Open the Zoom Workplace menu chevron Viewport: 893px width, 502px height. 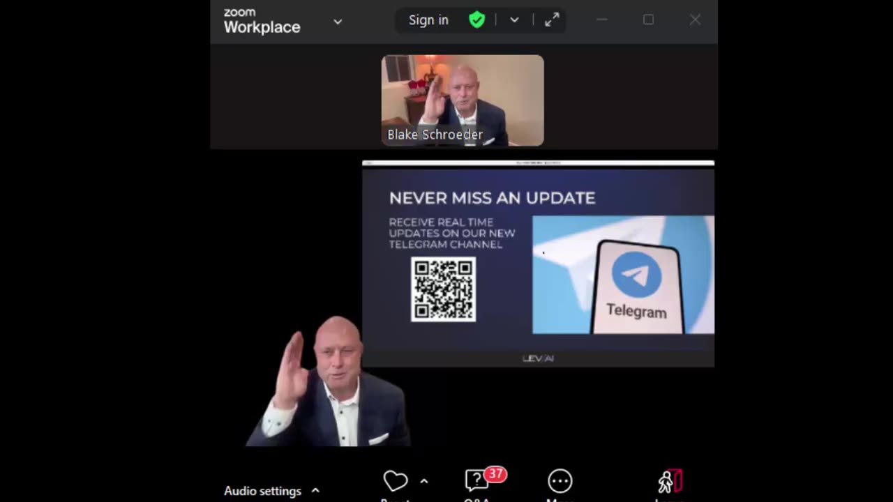click(338, 22)
